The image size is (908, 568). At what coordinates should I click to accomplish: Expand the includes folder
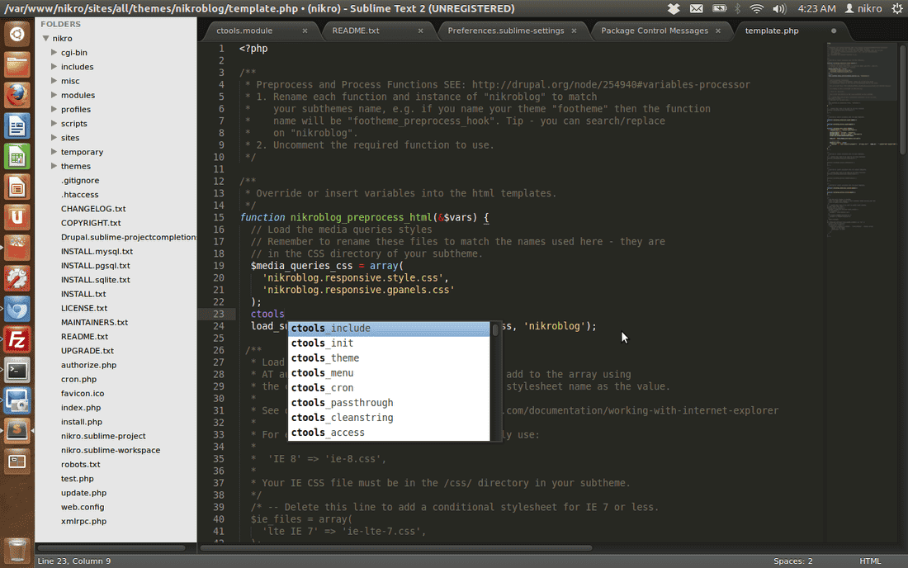tap(54, 67)
